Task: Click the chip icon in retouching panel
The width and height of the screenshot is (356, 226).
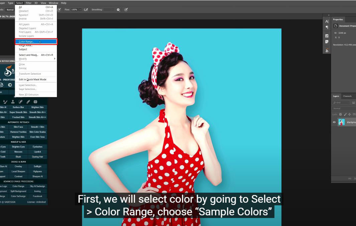Action: (x=35, y=102)
